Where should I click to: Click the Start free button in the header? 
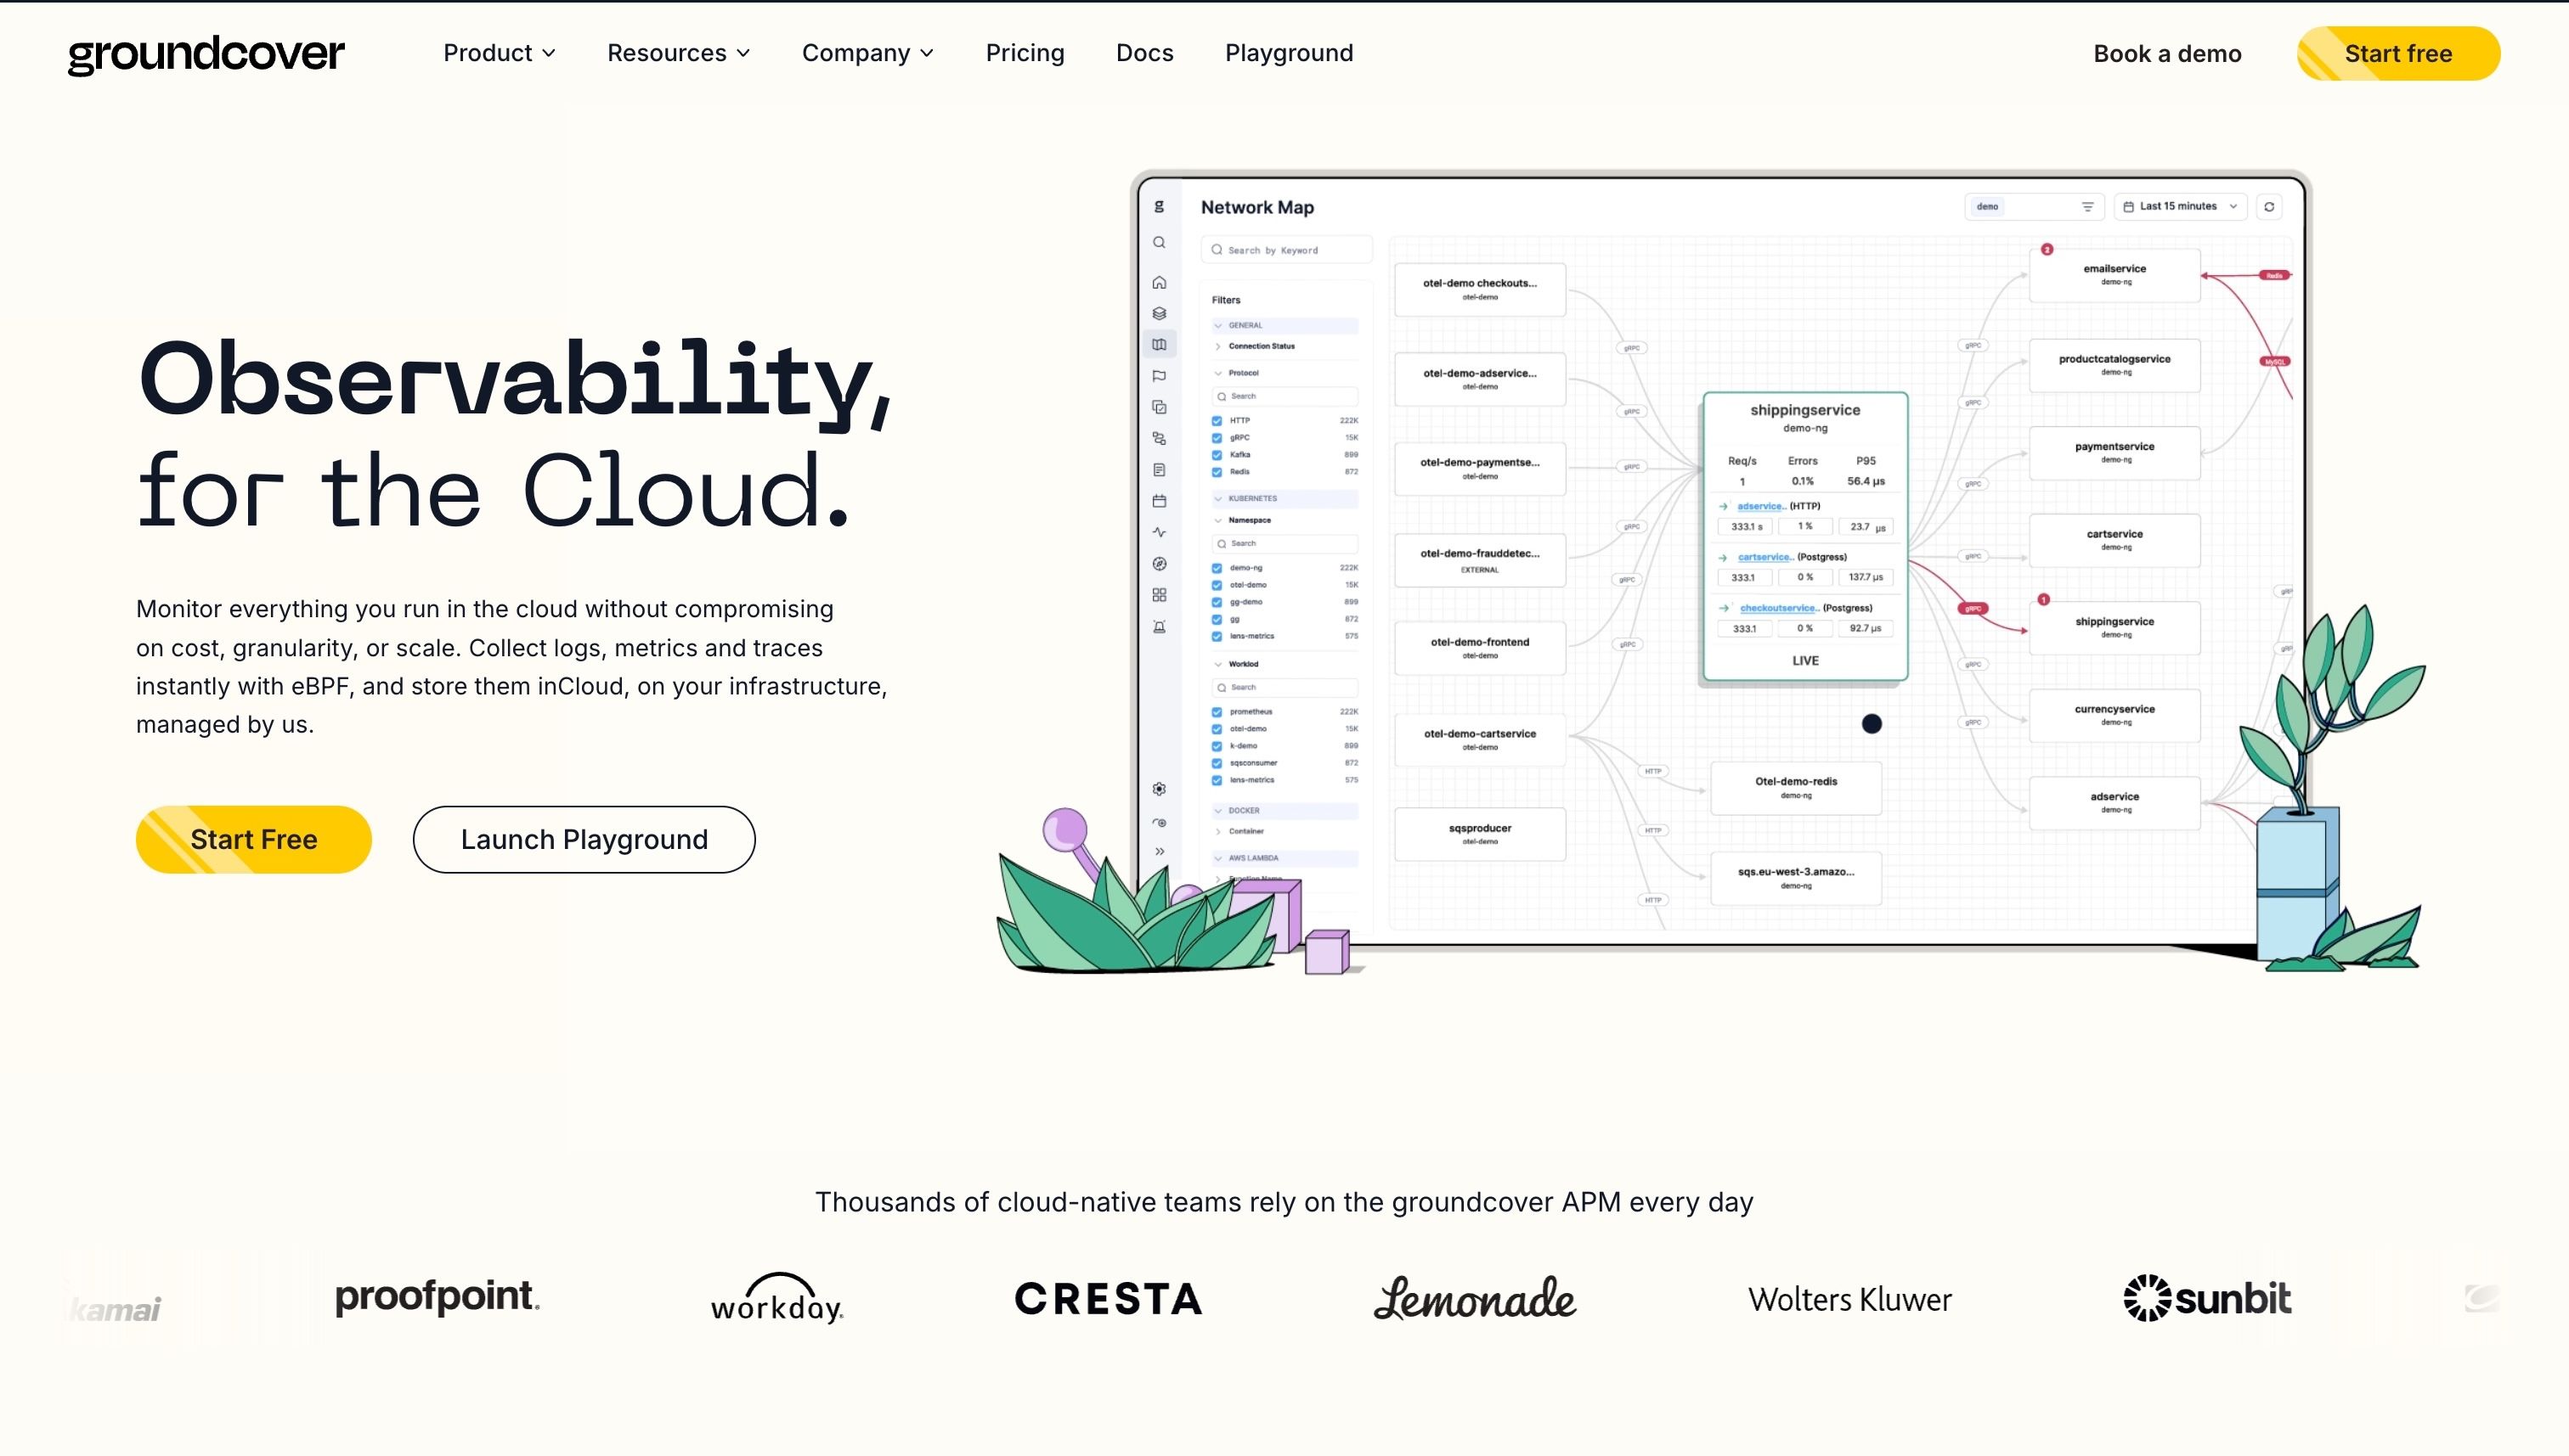[x=2398, y=54]
